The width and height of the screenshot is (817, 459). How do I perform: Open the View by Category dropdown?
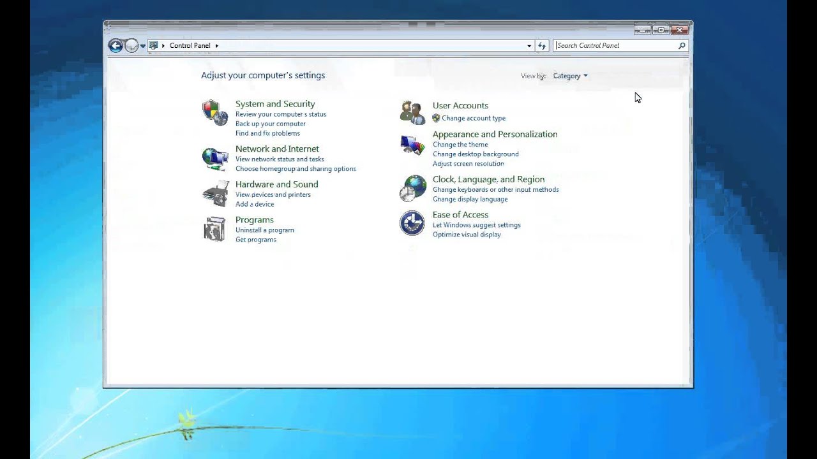[570, 76]
